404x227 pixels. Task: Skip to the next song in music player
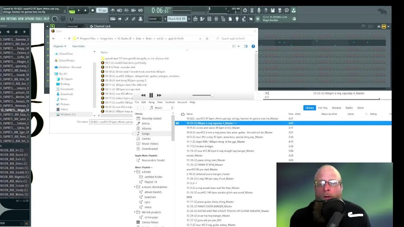pos(159,95)
